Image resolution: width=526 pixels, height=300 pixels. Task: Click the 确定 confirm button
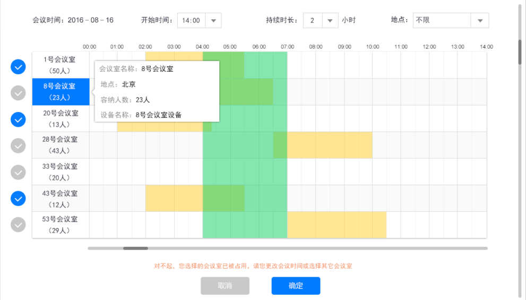coord(296,286)
